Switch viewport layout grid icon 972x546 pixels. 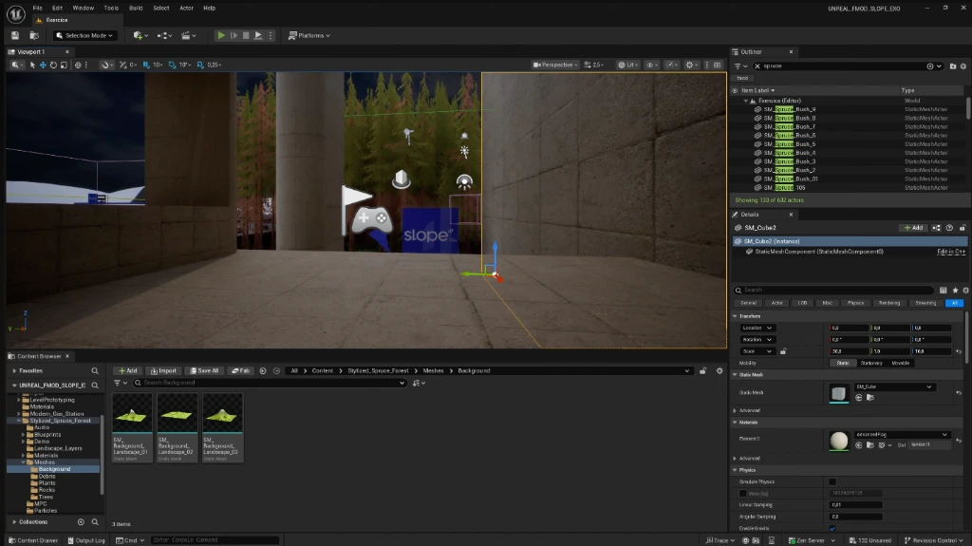pyautogui.click(x=718, y=65)
